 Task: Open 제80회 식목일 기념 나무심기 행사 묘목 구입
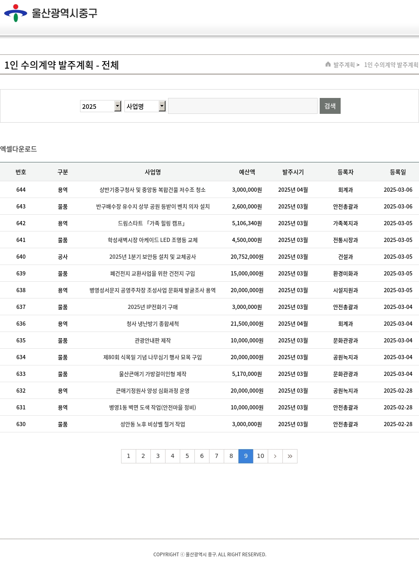pos(153,357)
